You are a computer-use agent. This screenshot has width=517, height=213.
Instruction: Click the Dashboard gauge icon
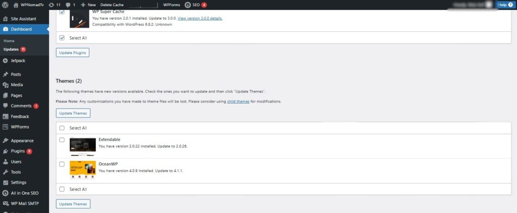(x=5, y=29)
